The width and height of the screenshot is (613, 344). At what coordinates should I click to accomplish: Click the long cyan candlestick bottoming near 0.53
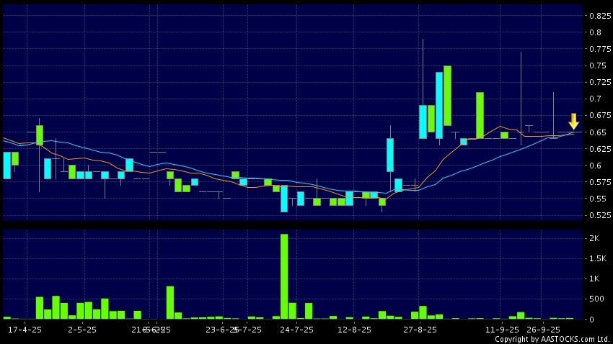point(284,199)
